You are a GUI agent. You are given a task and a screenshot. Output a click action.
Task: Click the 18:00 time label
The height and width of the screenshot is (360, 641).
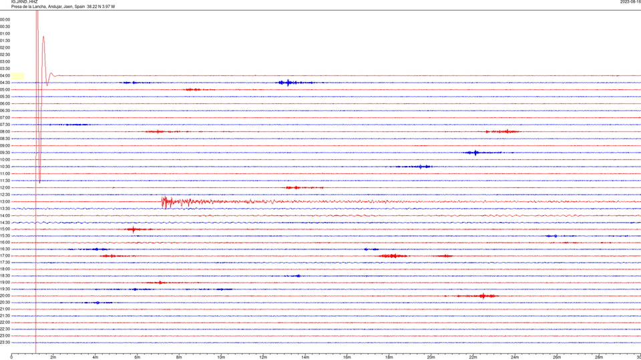pos(5,269)
